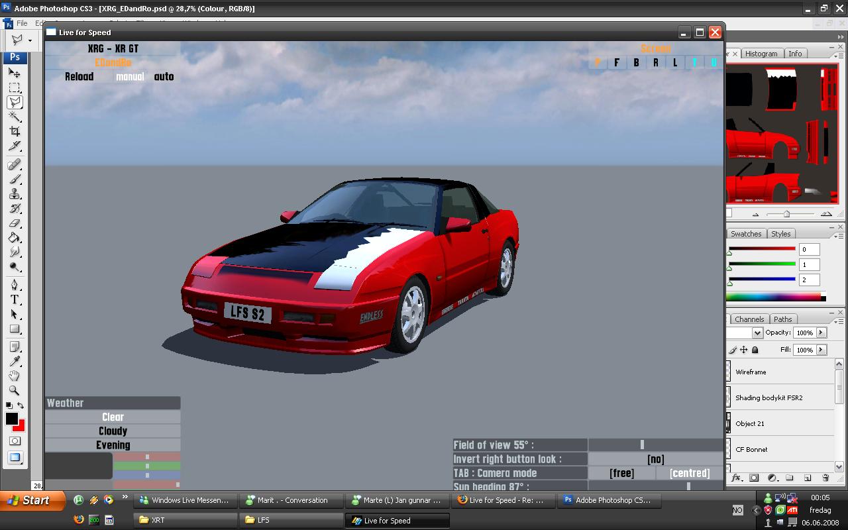
Task: Open the Navigator panel options menu
Action: [x=839, y=55]
